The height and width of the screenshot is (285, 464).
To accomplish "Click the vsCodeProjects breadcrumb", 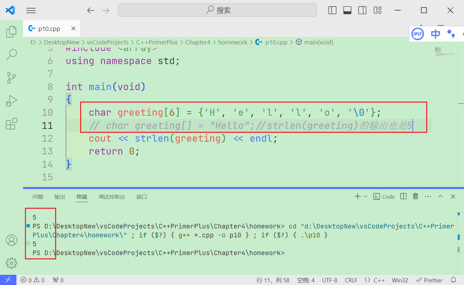I will point(108,42).
